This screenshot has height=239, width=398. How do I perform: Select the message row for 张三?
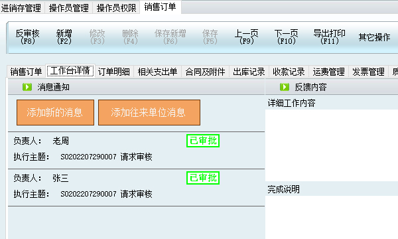tap(136, 187)
